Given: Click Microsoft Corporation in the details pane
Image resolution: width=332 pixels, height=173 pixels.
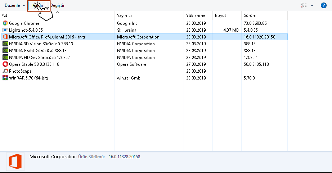Looking at the screenshot, I should tap(53, 157).
